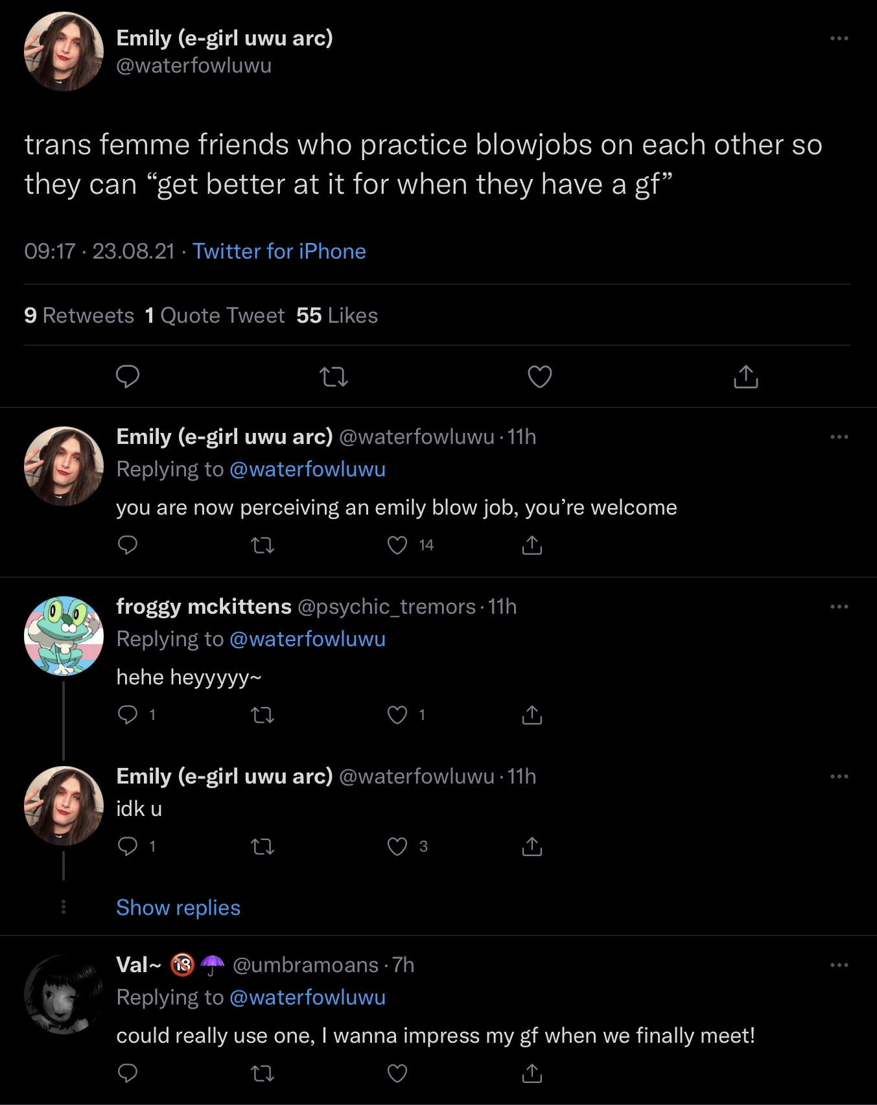Expand thread with Show replies
This screenshot has width=877, height=1105.
click(178, 908)
